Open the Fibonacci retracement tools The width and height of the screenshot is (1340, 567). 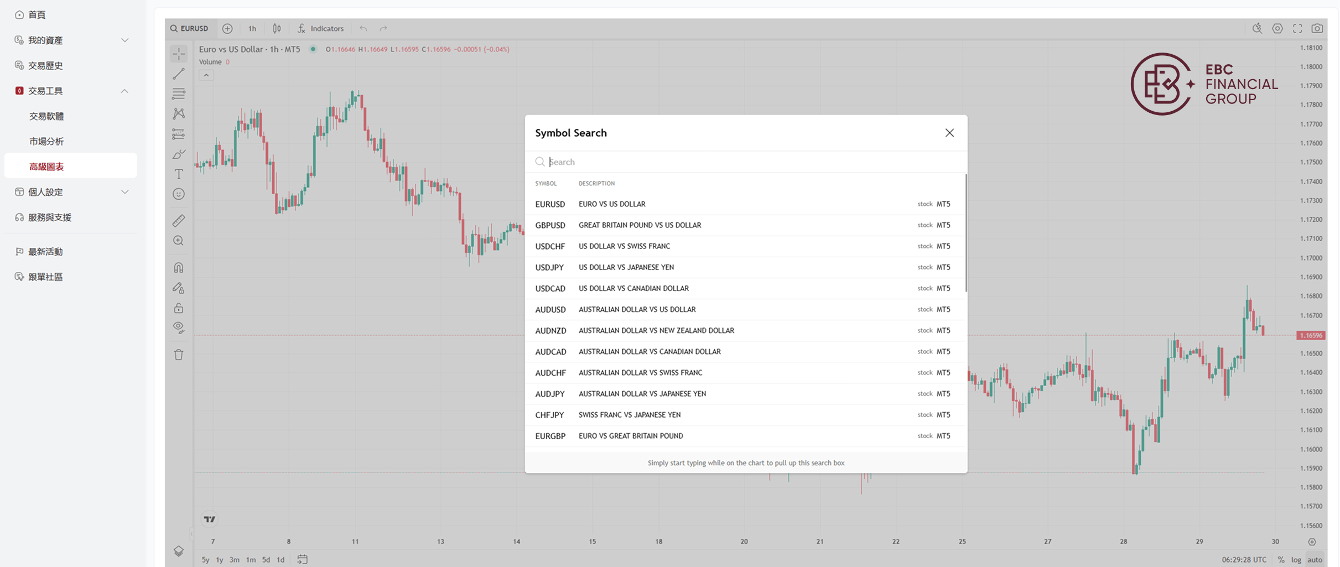(179, 93)
